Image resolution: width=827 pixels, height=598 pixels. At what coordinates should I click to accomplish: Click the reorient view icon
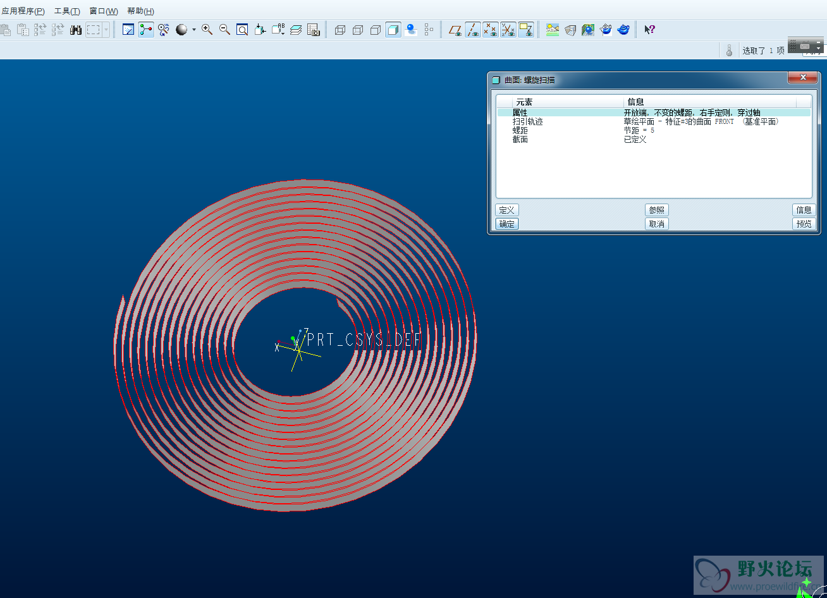tap(260, 30)
